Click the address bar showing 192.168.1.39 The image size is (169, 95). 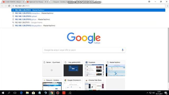[x=88, y=6]
